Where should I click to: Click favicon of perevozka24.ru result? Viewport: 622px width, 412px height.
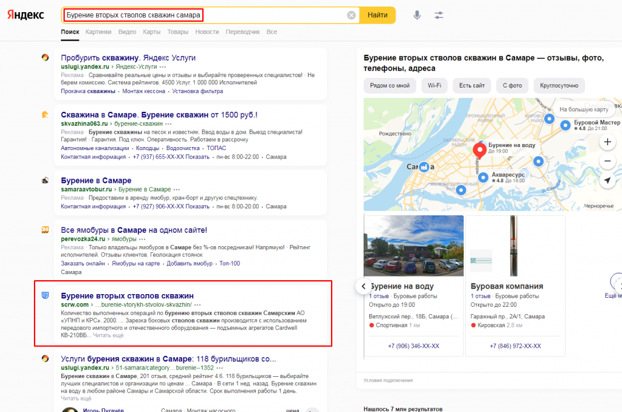point(45,230)
